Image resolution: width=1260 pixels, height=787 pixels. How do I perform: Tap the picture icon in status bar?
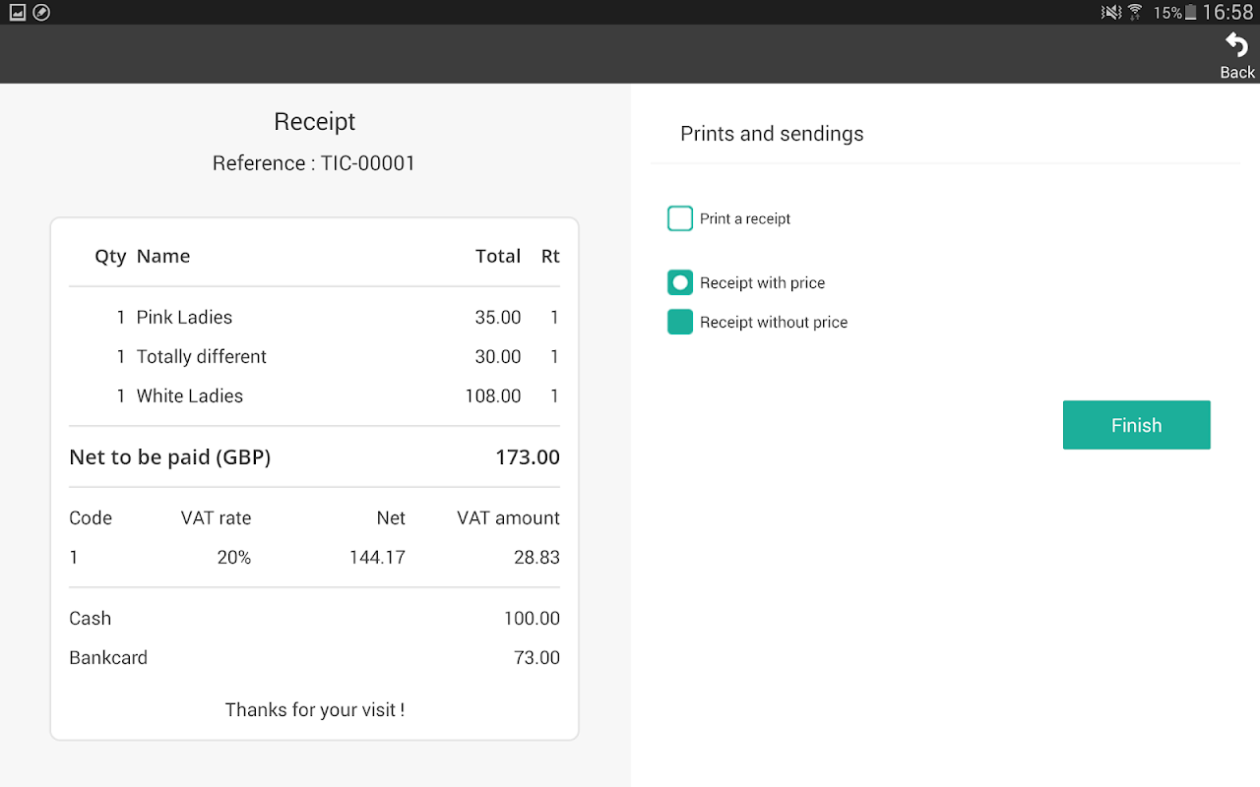click(17, 12)
